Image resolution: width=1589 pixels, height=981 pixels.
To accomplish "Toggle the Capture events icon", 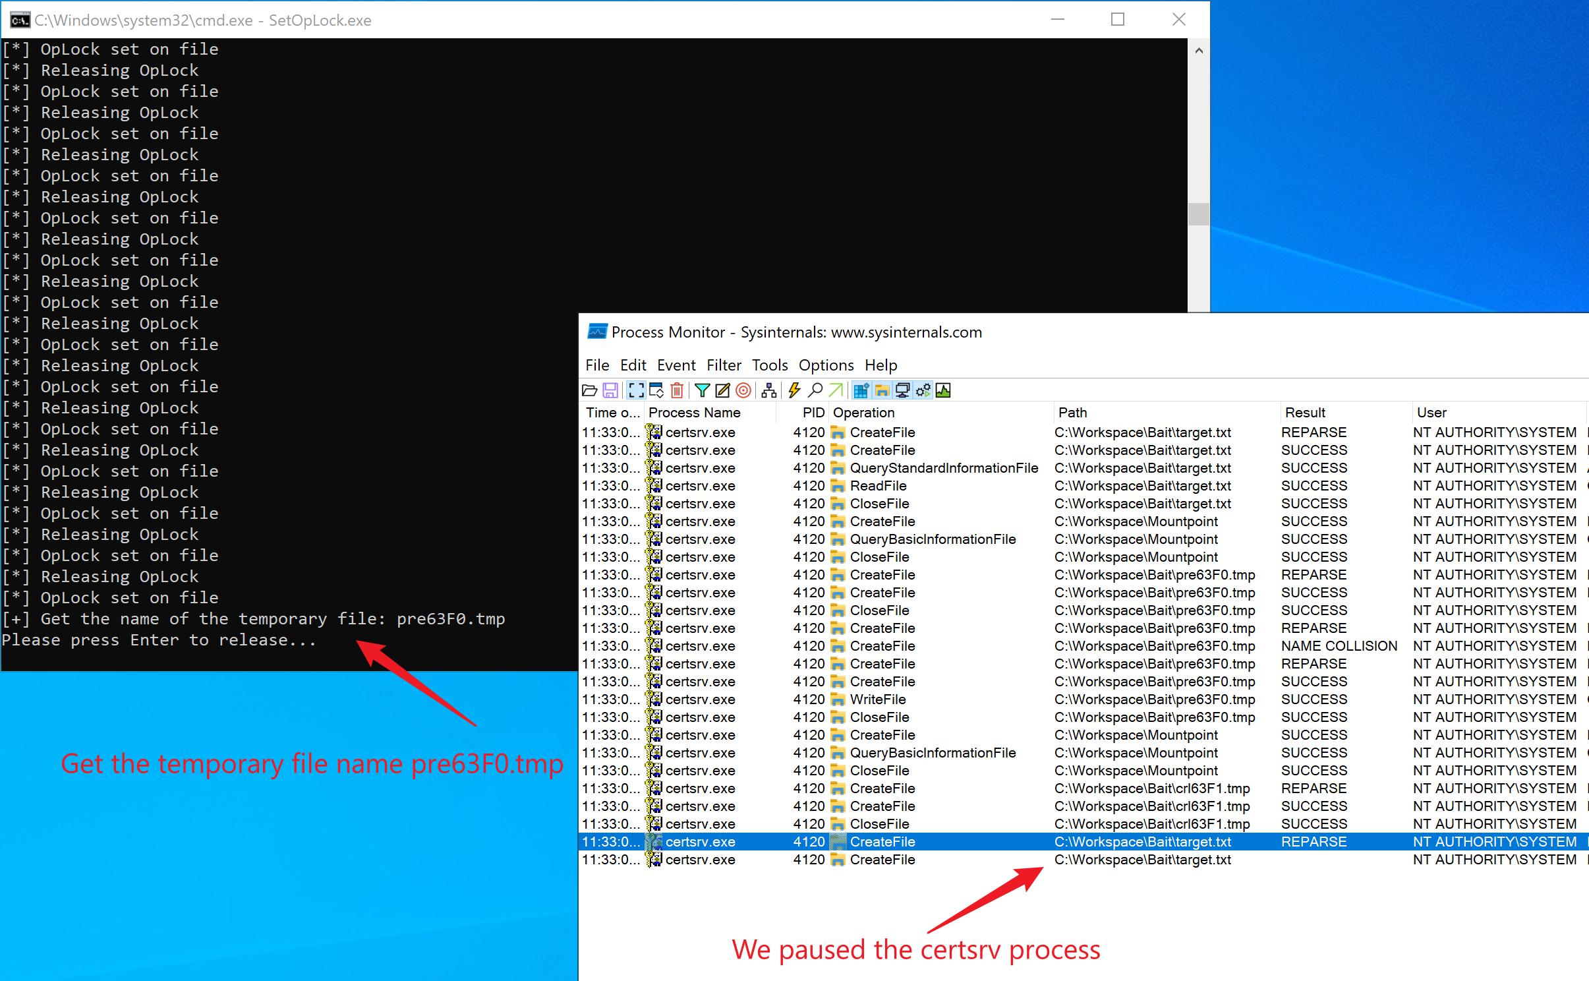I will tap(636, 391).
